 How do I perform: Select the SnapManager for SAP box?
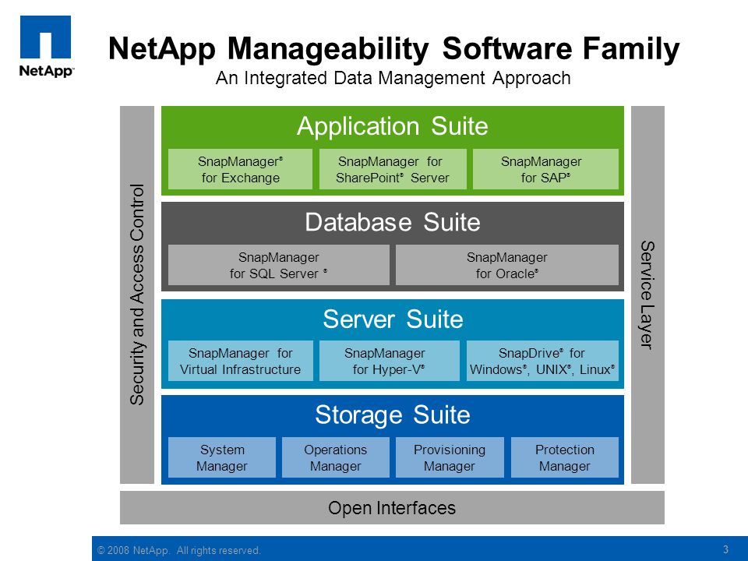(545, 169)
